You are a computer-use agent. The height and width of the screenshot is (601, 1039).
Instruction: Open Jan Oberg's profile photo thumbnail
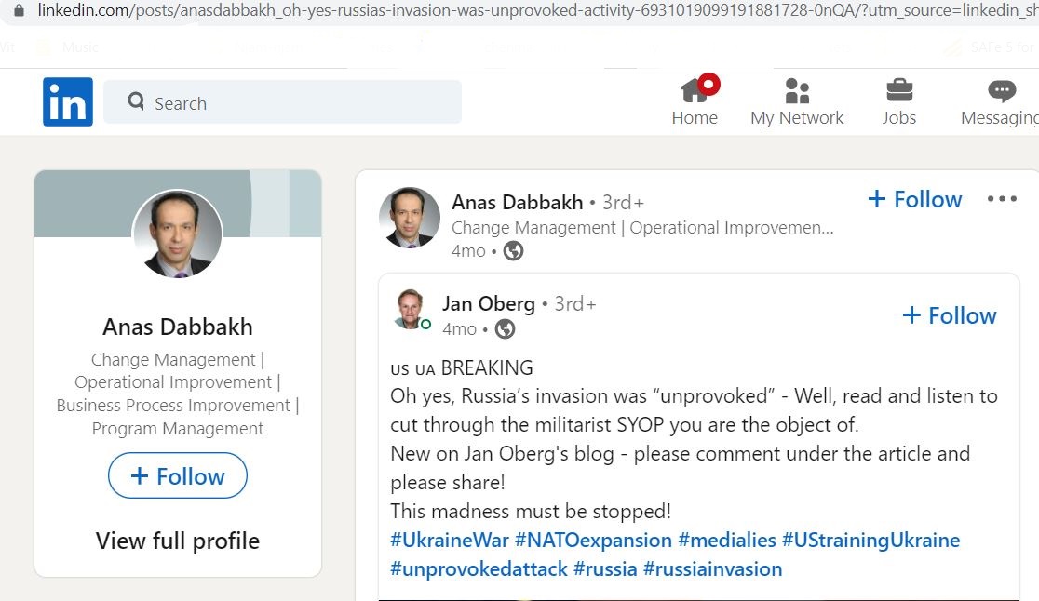point(411,309)
